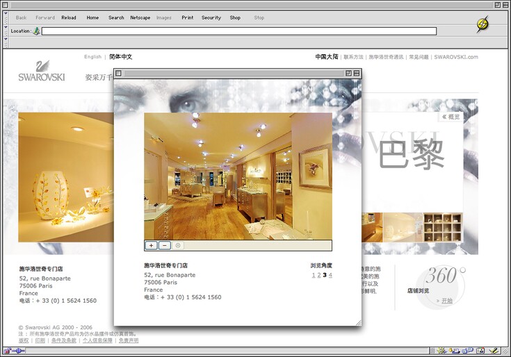This screenshot has height=357, width=511.
Task: Reload the page from the toolbar
Action: pyautogui.click(x=68, y=17)
